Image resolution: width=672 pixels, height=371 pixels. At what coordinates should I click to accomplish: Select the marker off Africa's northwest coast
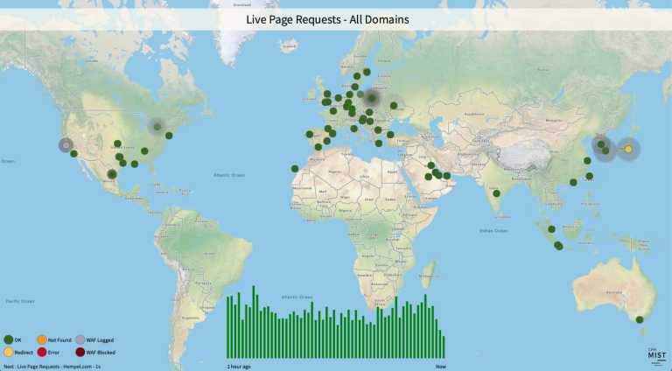[295, 169]
